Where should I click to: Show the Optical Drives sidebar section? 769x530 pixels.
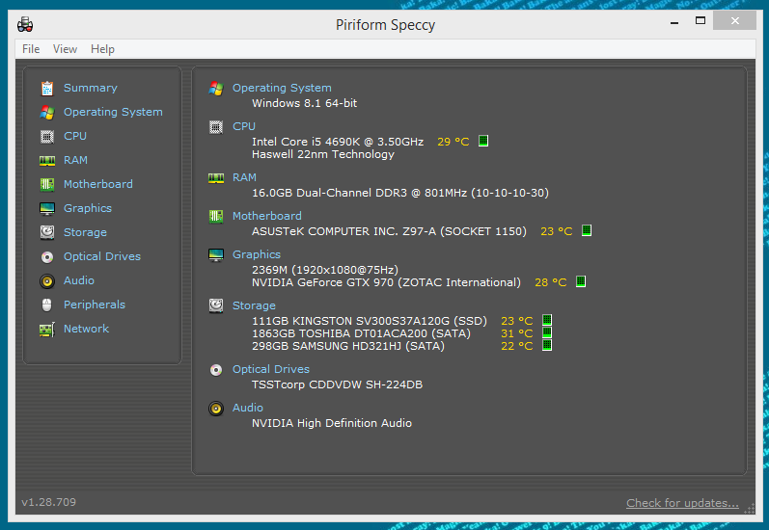point(102,256)
